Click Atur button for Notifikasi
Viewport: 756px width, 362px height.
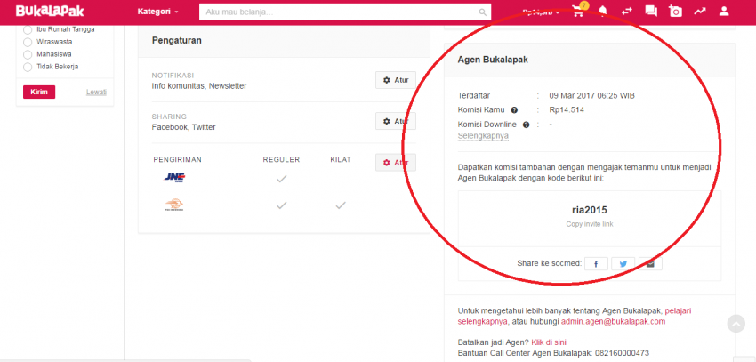[x=396, y=80]
